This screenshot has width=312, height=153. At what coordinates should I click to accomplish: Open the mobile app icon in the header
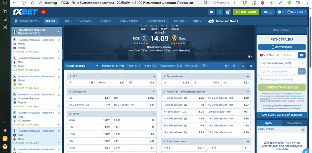(x=211, y=12)
